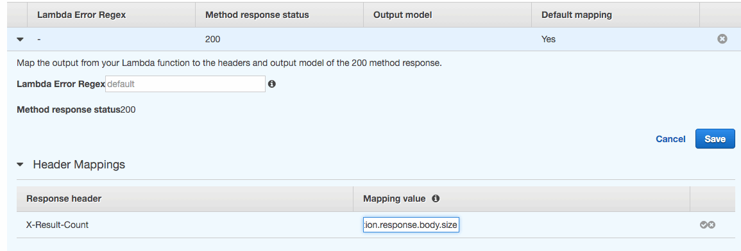
Task: Click the 200 status cell
Action: pyautogui.click(x=212, y=39)
